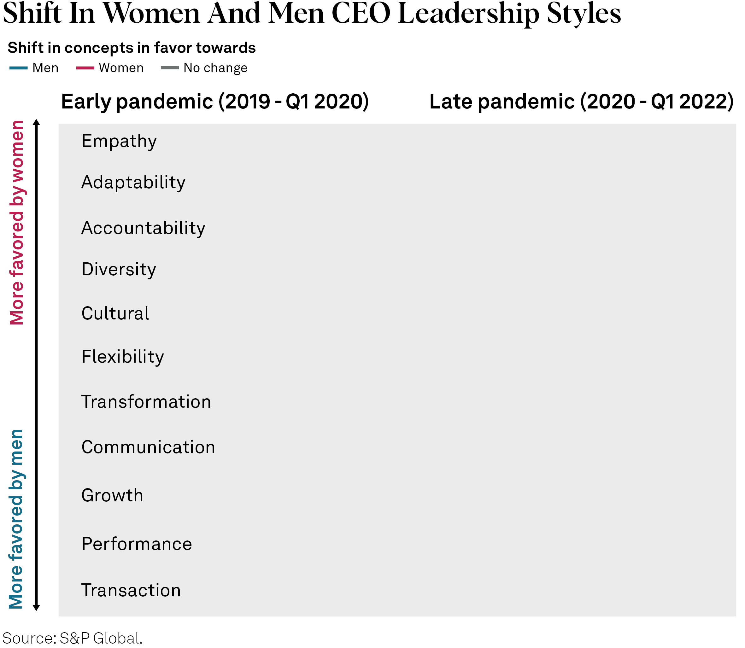Click the downward arrowhead on the vertical axis
This screenshot has height=648, width=745.
tap(36, 608)
